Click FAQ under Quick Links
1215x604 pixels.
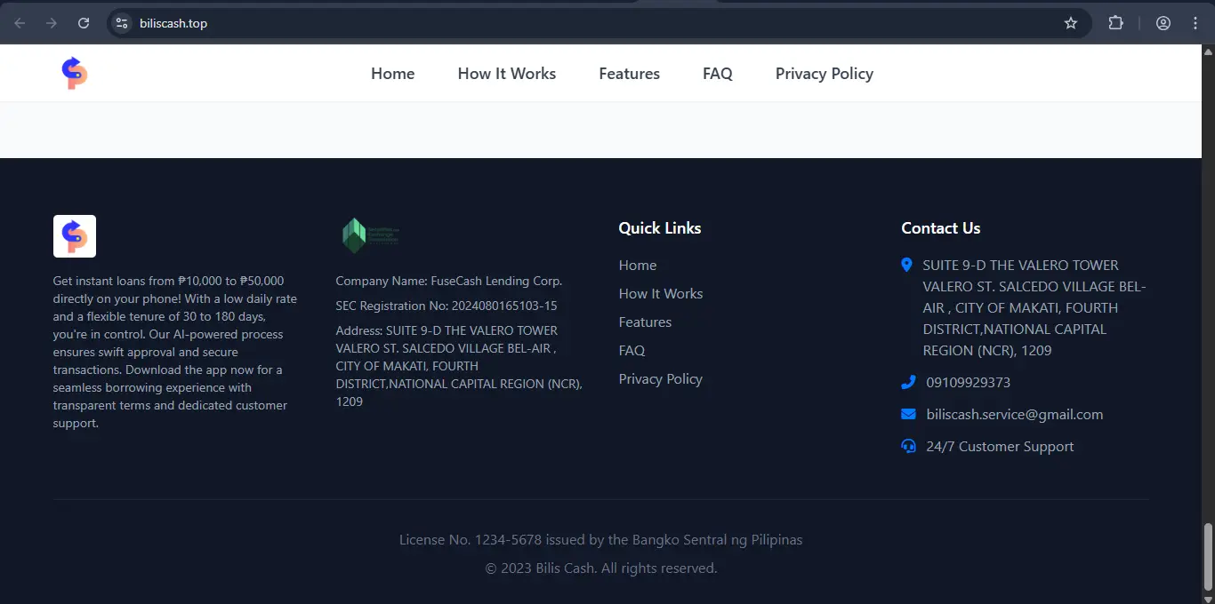click(x=632, y=351)
